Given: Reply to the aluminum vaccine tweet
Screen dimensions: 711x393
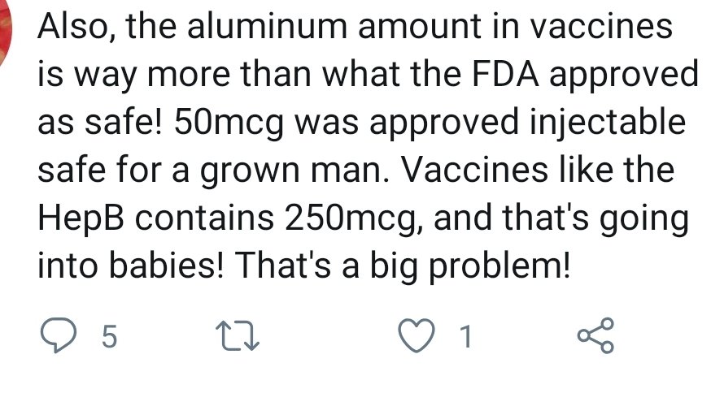Looking at the screenshot, I should tap(58, 336).
